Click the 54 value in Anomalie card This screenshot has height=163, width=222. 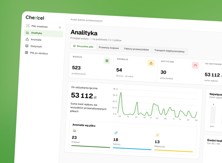pyautogui.click(x=119, y=70)
